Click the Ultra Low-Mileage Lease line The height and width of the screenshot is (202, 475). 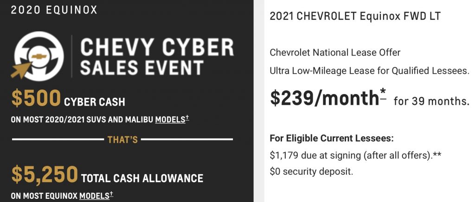tap(369, 71)
